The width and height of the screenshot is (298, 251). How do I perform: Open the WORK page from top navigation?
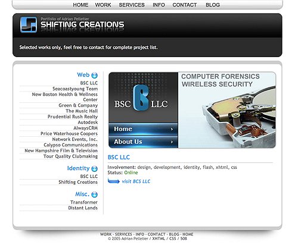point(103,5)
